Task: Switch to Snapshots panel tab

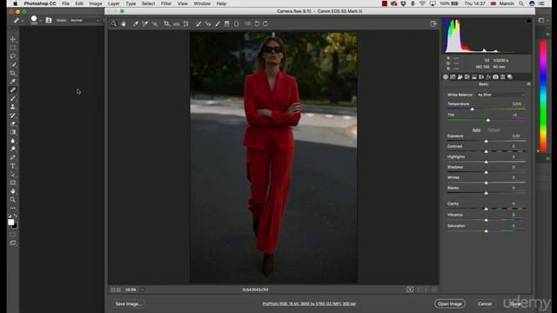Action: pos(510,77)
